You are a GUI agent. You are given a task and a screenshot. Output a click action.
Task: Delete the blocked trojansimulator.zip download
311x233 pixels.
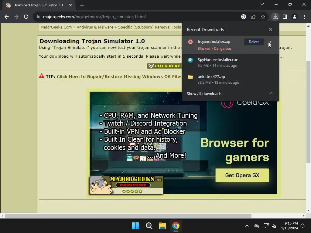pyautogui.click(x=254, y=42)
